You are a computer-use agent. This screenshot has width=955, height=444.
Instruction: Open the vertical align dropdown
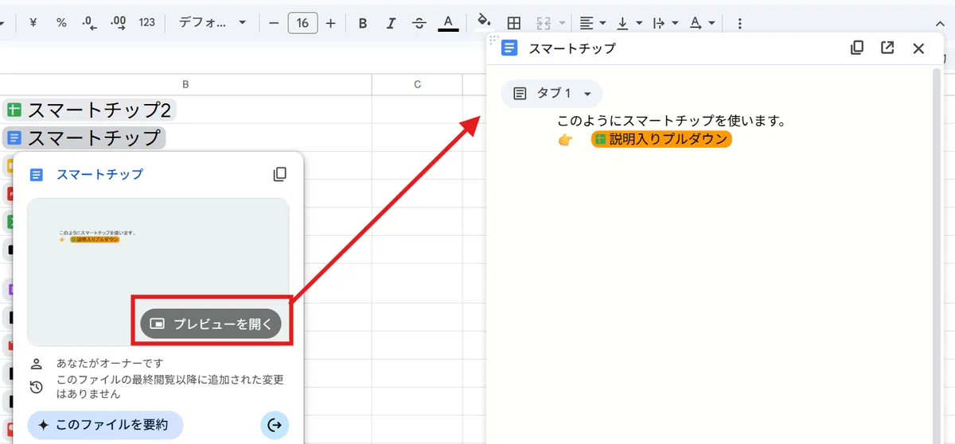pos(629,23)
